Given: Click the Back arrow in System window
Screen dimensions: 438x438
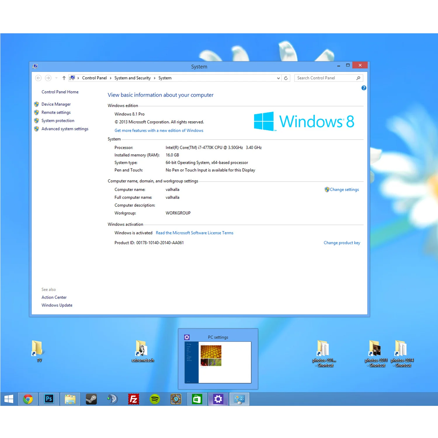Looking at the screenshot, I should (38, 78).
